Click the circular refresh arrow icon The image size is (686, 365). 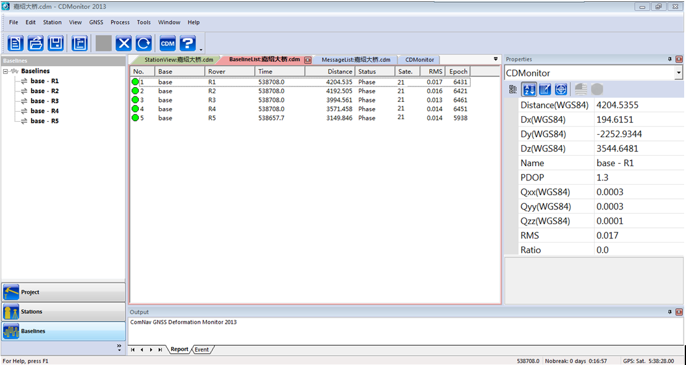tap(144, 43)
